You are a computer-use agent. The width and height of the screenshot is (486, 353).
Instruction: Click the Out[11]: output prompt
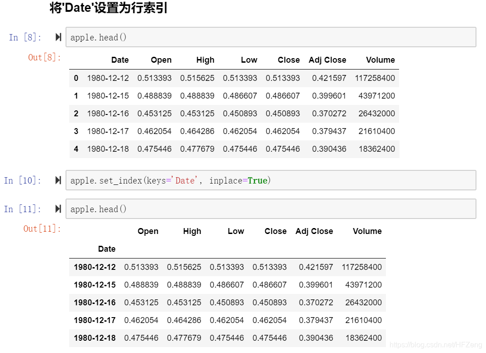42,229
